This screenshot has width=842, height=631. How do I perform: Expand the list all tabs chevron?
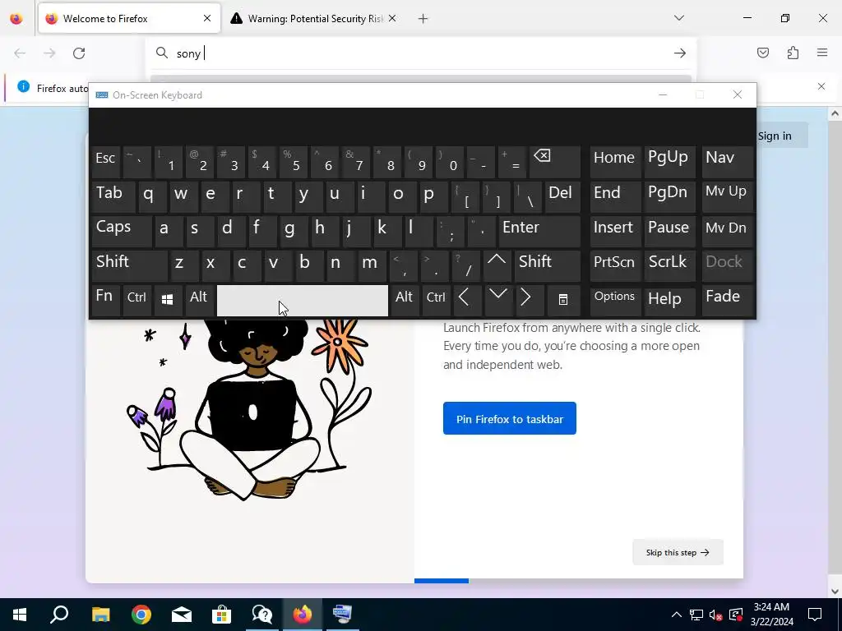[x=679, y=18]
